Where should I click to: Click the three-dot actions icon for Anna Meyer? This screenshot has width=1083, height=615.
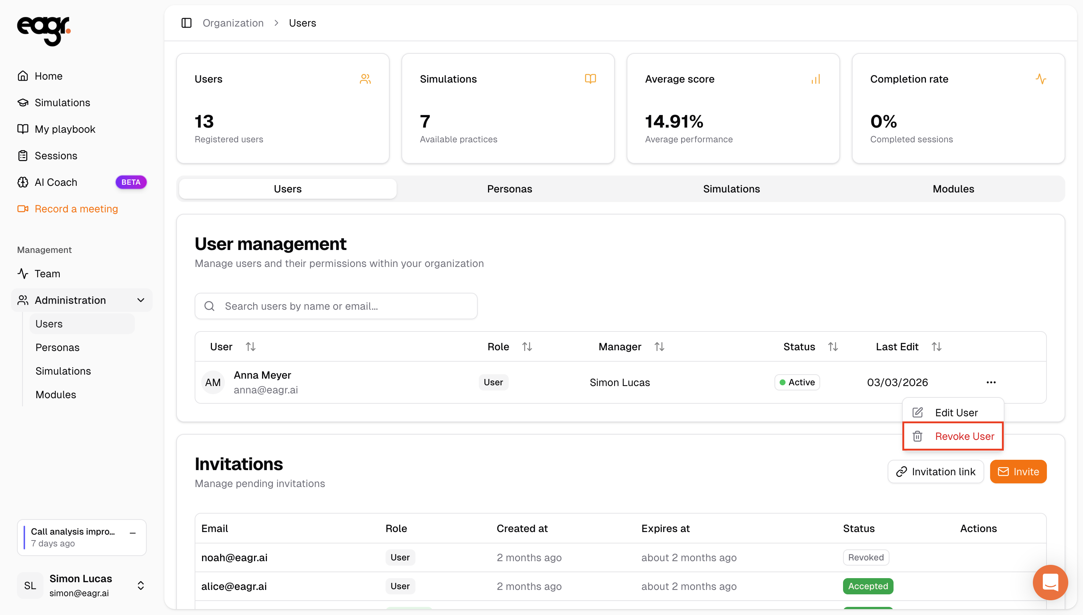point(991,382)
